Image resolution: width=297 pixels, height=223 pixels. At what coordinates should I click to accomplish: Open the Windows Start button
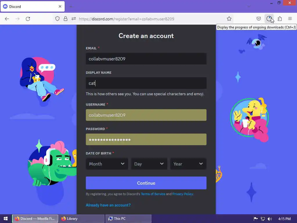coord(6,219)
